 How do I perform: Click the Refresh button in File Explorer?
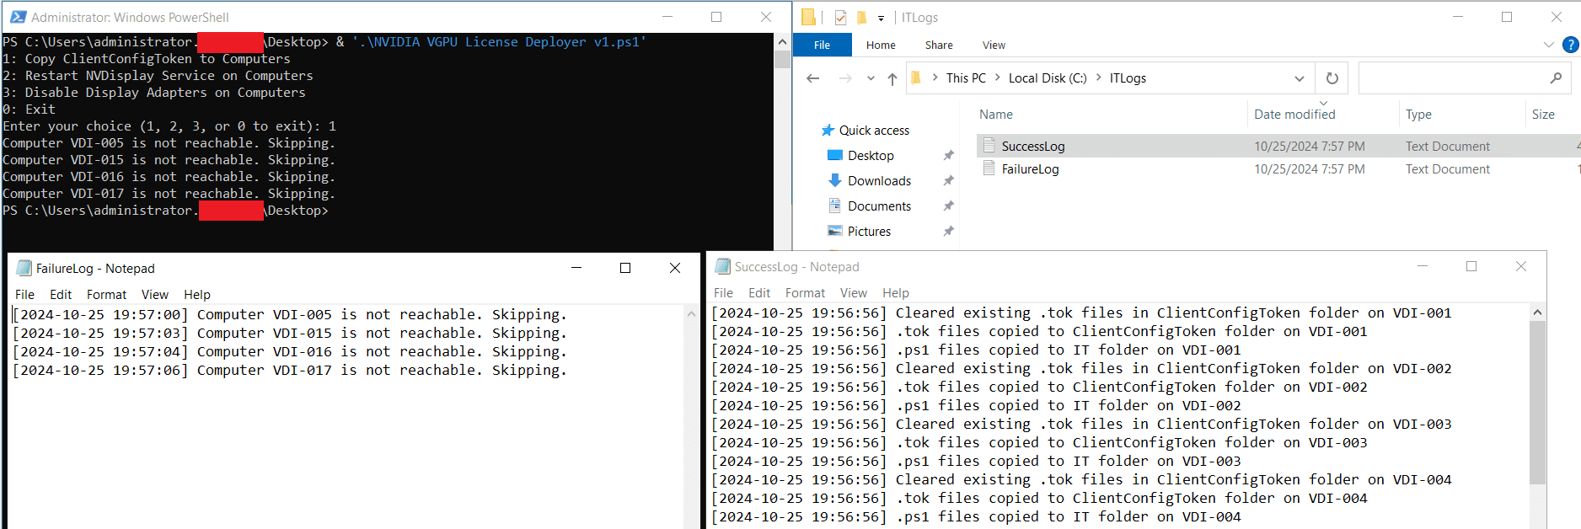(1332, 78)
